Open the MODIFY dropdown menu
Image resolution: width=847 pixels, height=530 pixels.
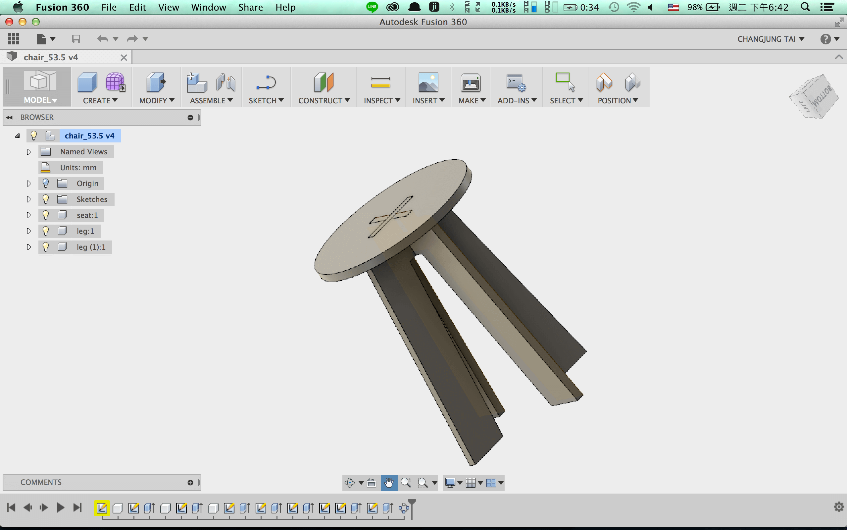(157, 101)
